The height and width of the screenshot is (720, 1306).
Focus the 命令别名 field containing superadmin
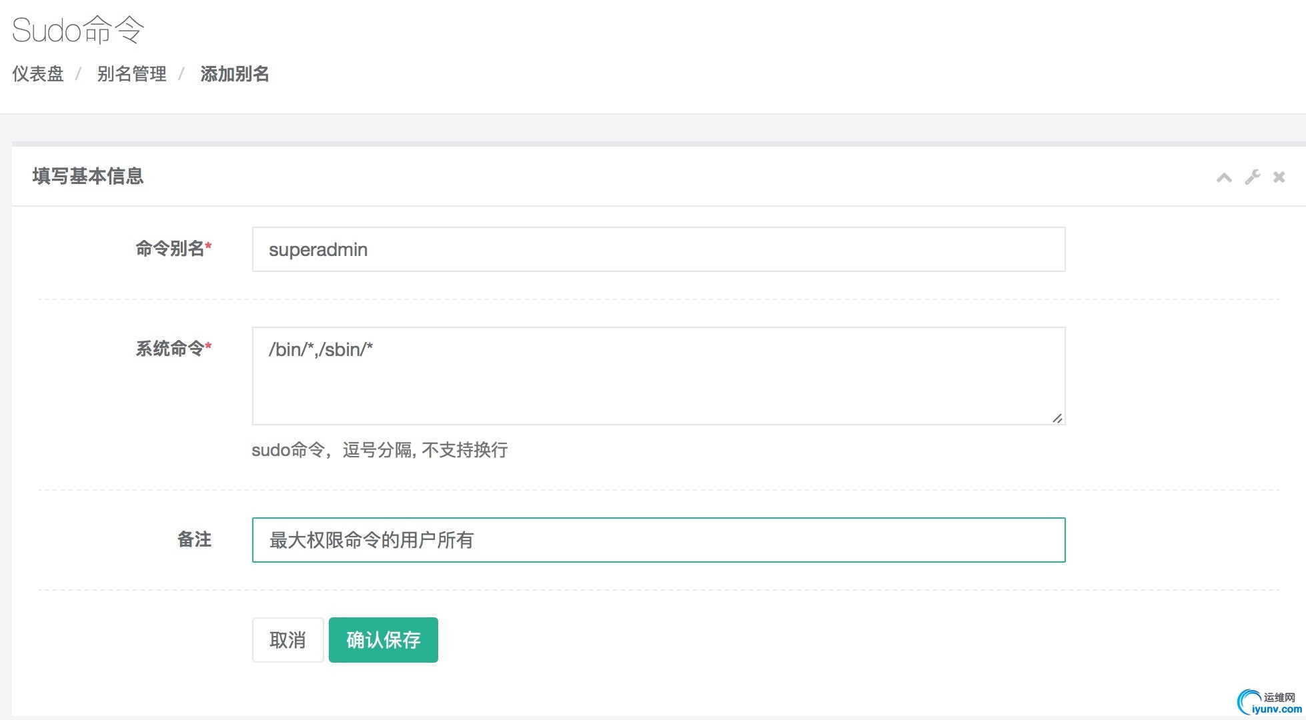658,249
